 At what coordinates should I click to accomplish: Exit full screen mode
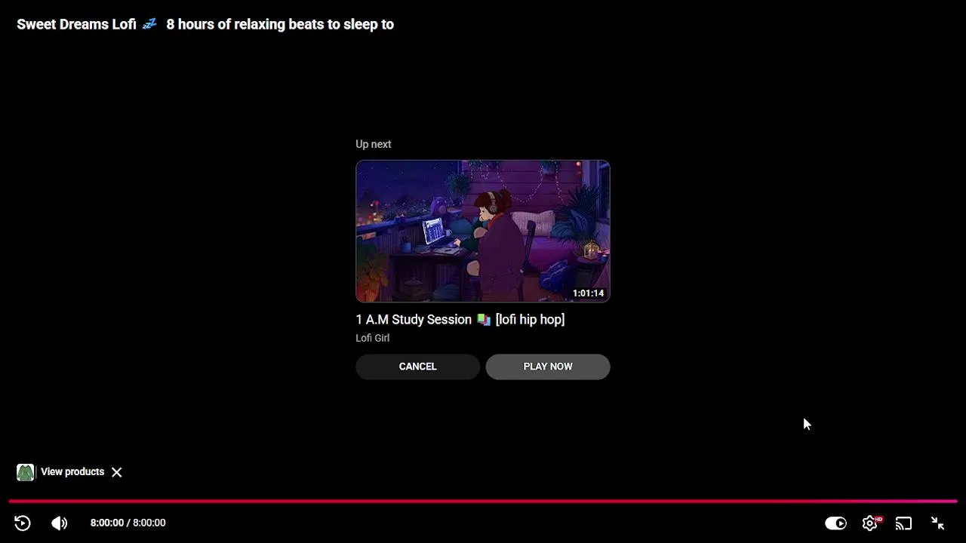click(x=938, y=523)
